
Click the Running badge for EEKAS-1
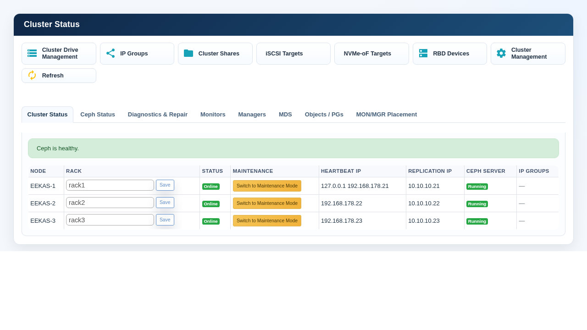[477, 187]
